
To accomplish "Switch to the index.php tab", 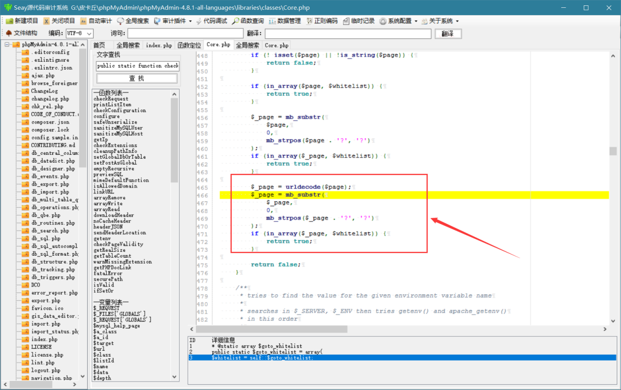I will 159,45.
